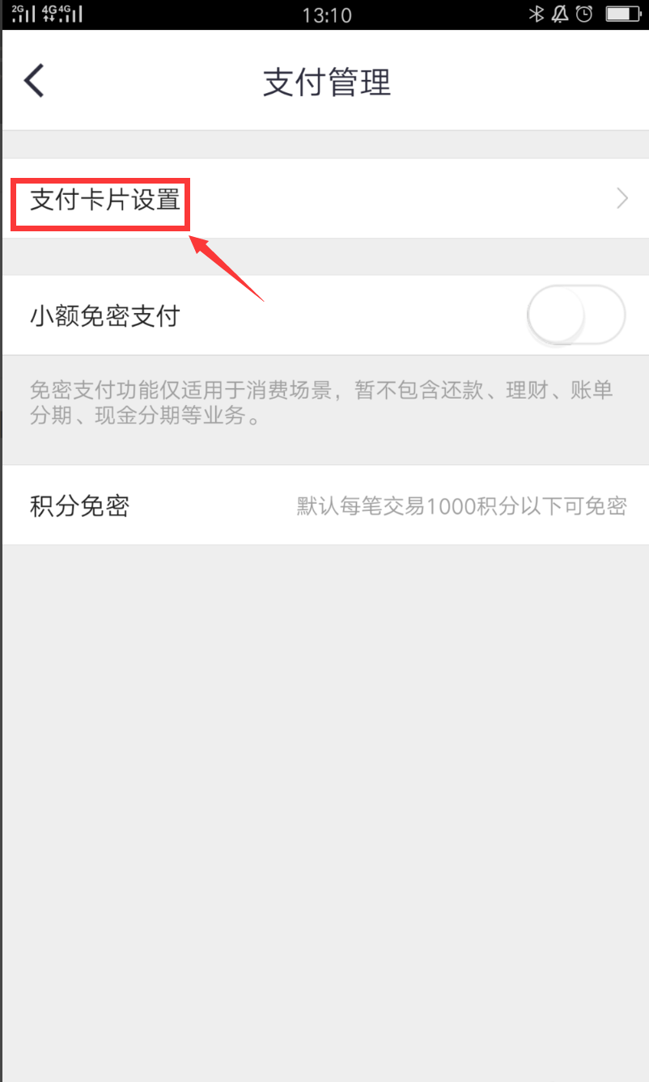Tap the alarm clock status icon
Screen dimensions: 649x1082
click(586, 14)
